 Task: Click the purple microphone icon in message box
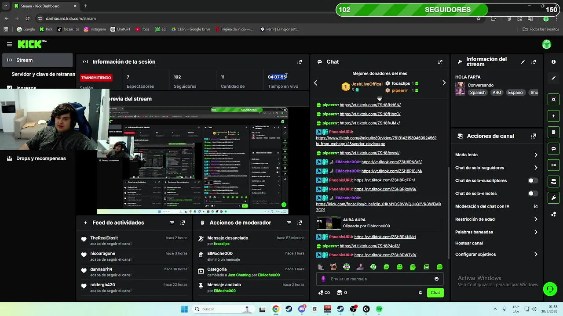click(x=323, y=279)
